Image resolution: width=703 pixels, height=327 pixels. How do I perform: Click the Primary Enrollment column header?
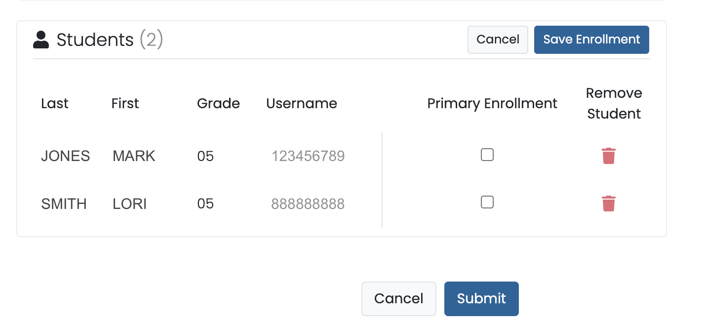[x=492, y=103]
